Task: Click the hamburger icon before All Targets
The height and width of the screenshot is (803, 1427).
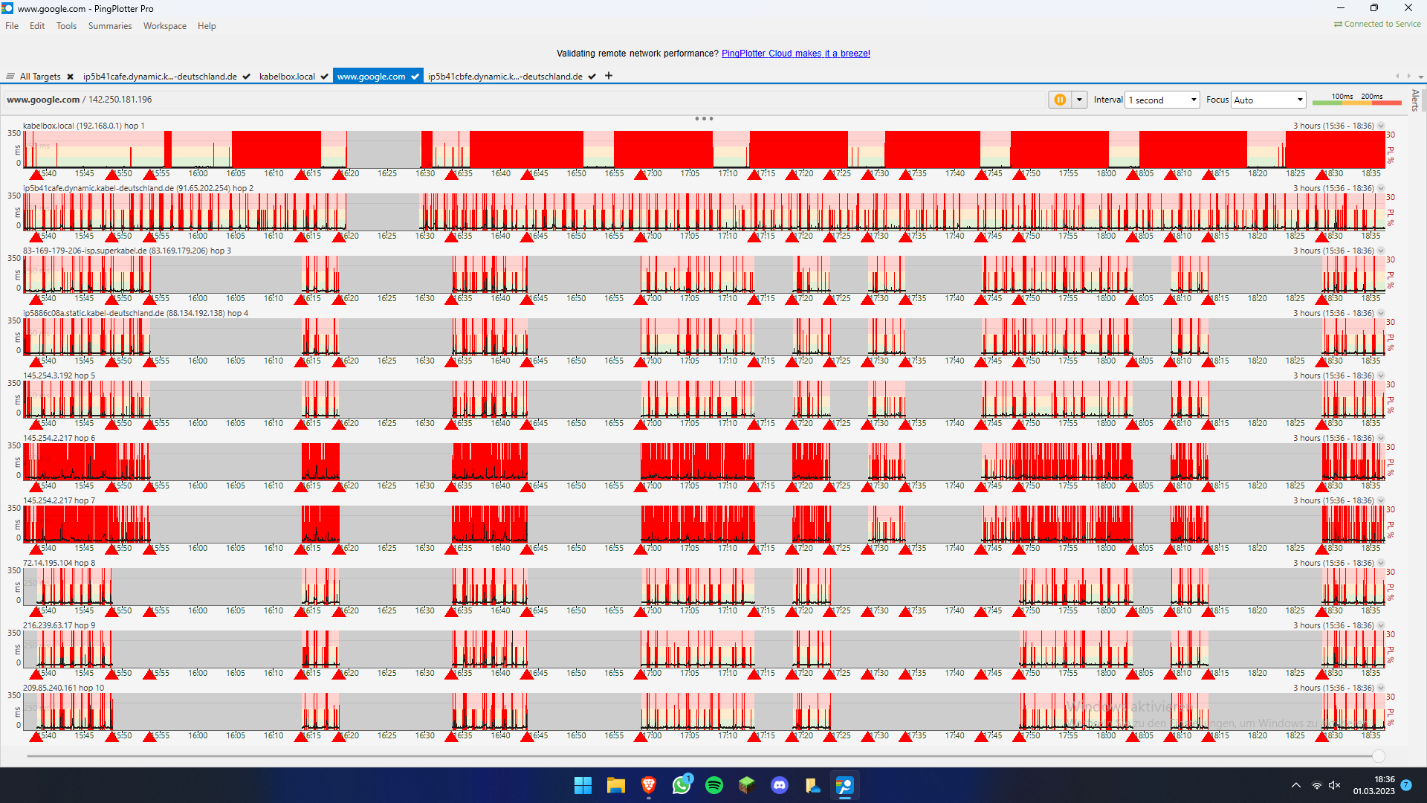Action: click(10, 77)
